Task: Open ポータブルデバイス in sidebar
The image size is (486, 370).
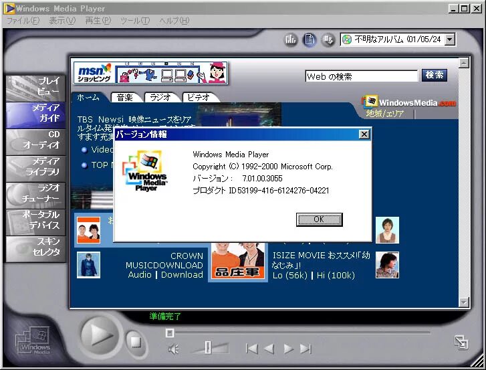Action: coord(35,222)
